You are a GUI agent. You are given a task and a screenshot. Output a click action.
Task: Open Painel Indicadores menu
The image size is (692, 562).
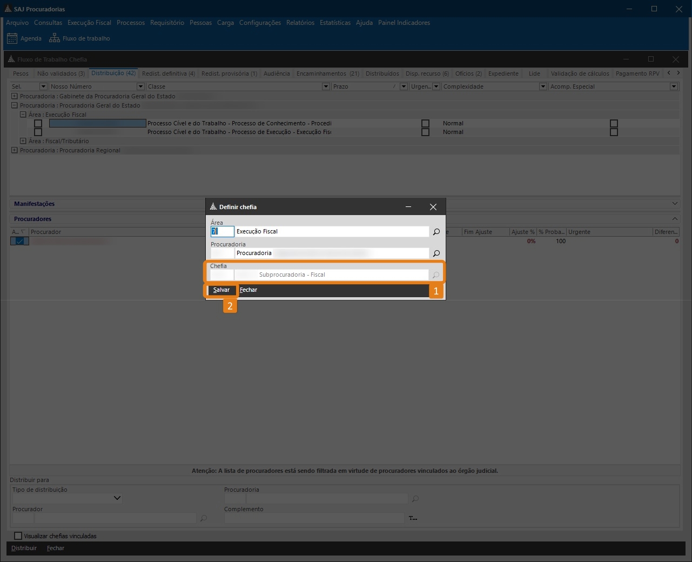click(404, 23)
